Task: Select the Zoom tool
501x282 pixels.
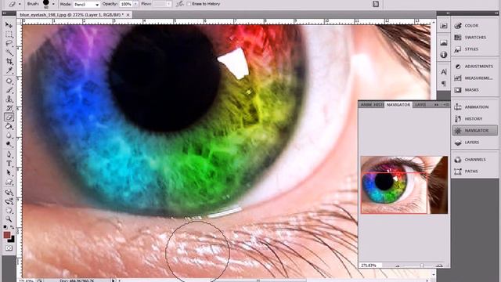Action: point(9,219)
